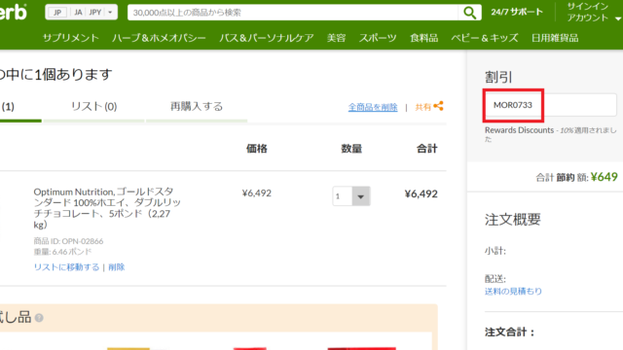623x350 pixels.
Task: Switch to the 再購入する tab
Action: (x=197, y=107)
